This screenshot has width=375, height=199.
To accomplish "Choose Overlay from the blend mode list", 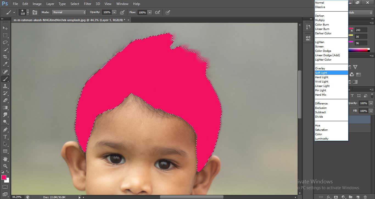I will coord(320,68).
